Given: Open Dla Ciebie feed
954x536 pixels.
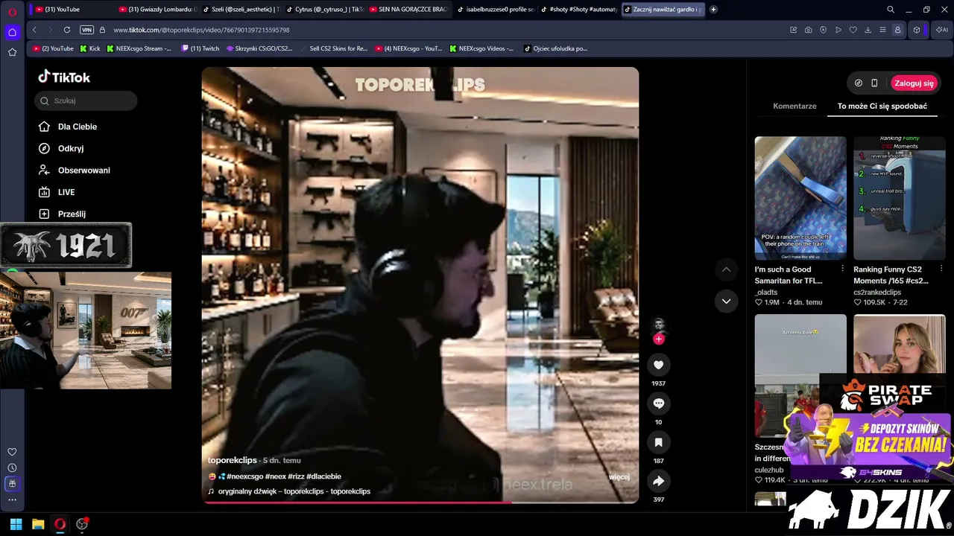Looking at the screenshot, I should point(69,127).
